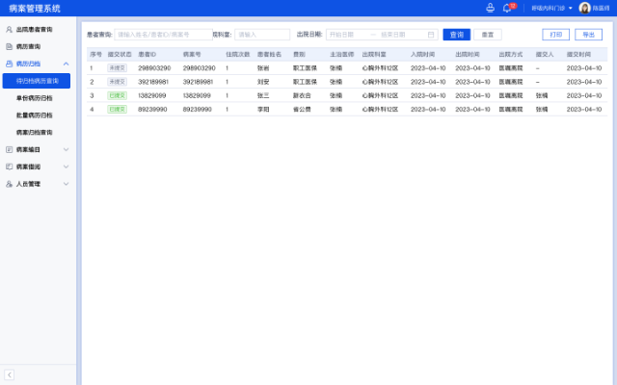The width and height of the screenshot is (617, 385).
Task: Expand the 病案借阅 menu chevron
Action: (x=66, y=167)
